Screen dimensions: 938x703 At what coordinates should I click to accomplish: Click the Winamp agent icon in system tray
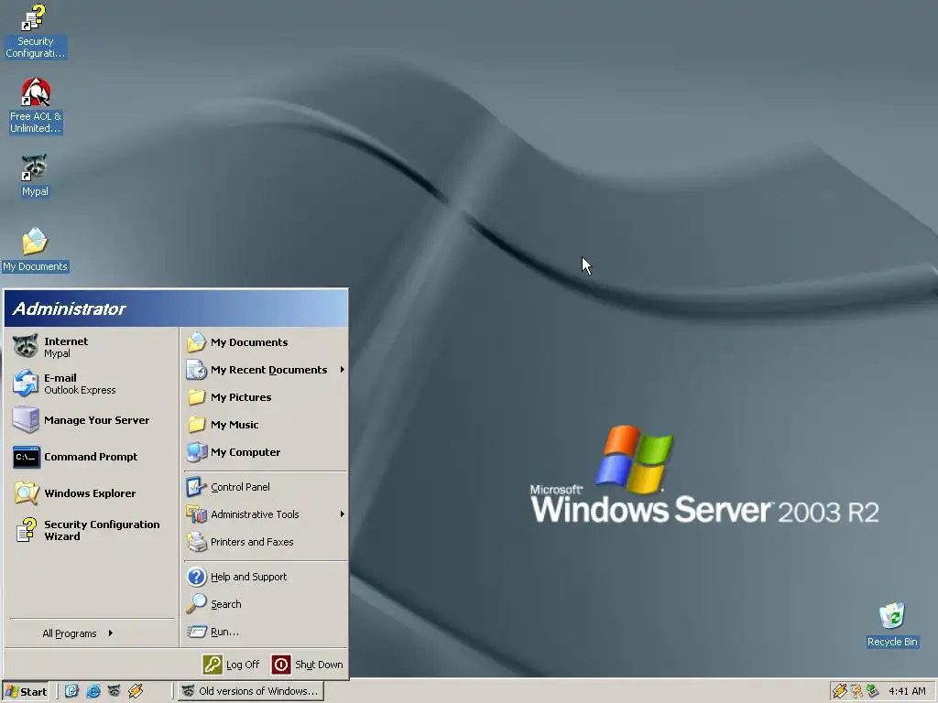click(840, 691)
